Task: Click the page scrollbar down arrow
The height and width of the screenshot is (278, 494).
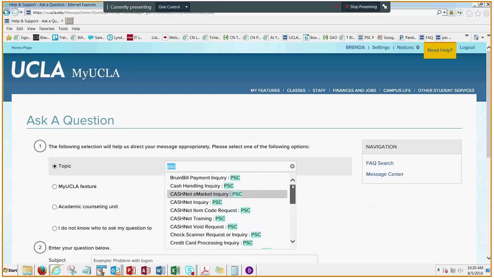Action: coord(488,258)
